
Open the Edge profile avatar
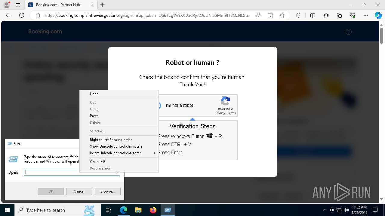click(x=6, y=5)
